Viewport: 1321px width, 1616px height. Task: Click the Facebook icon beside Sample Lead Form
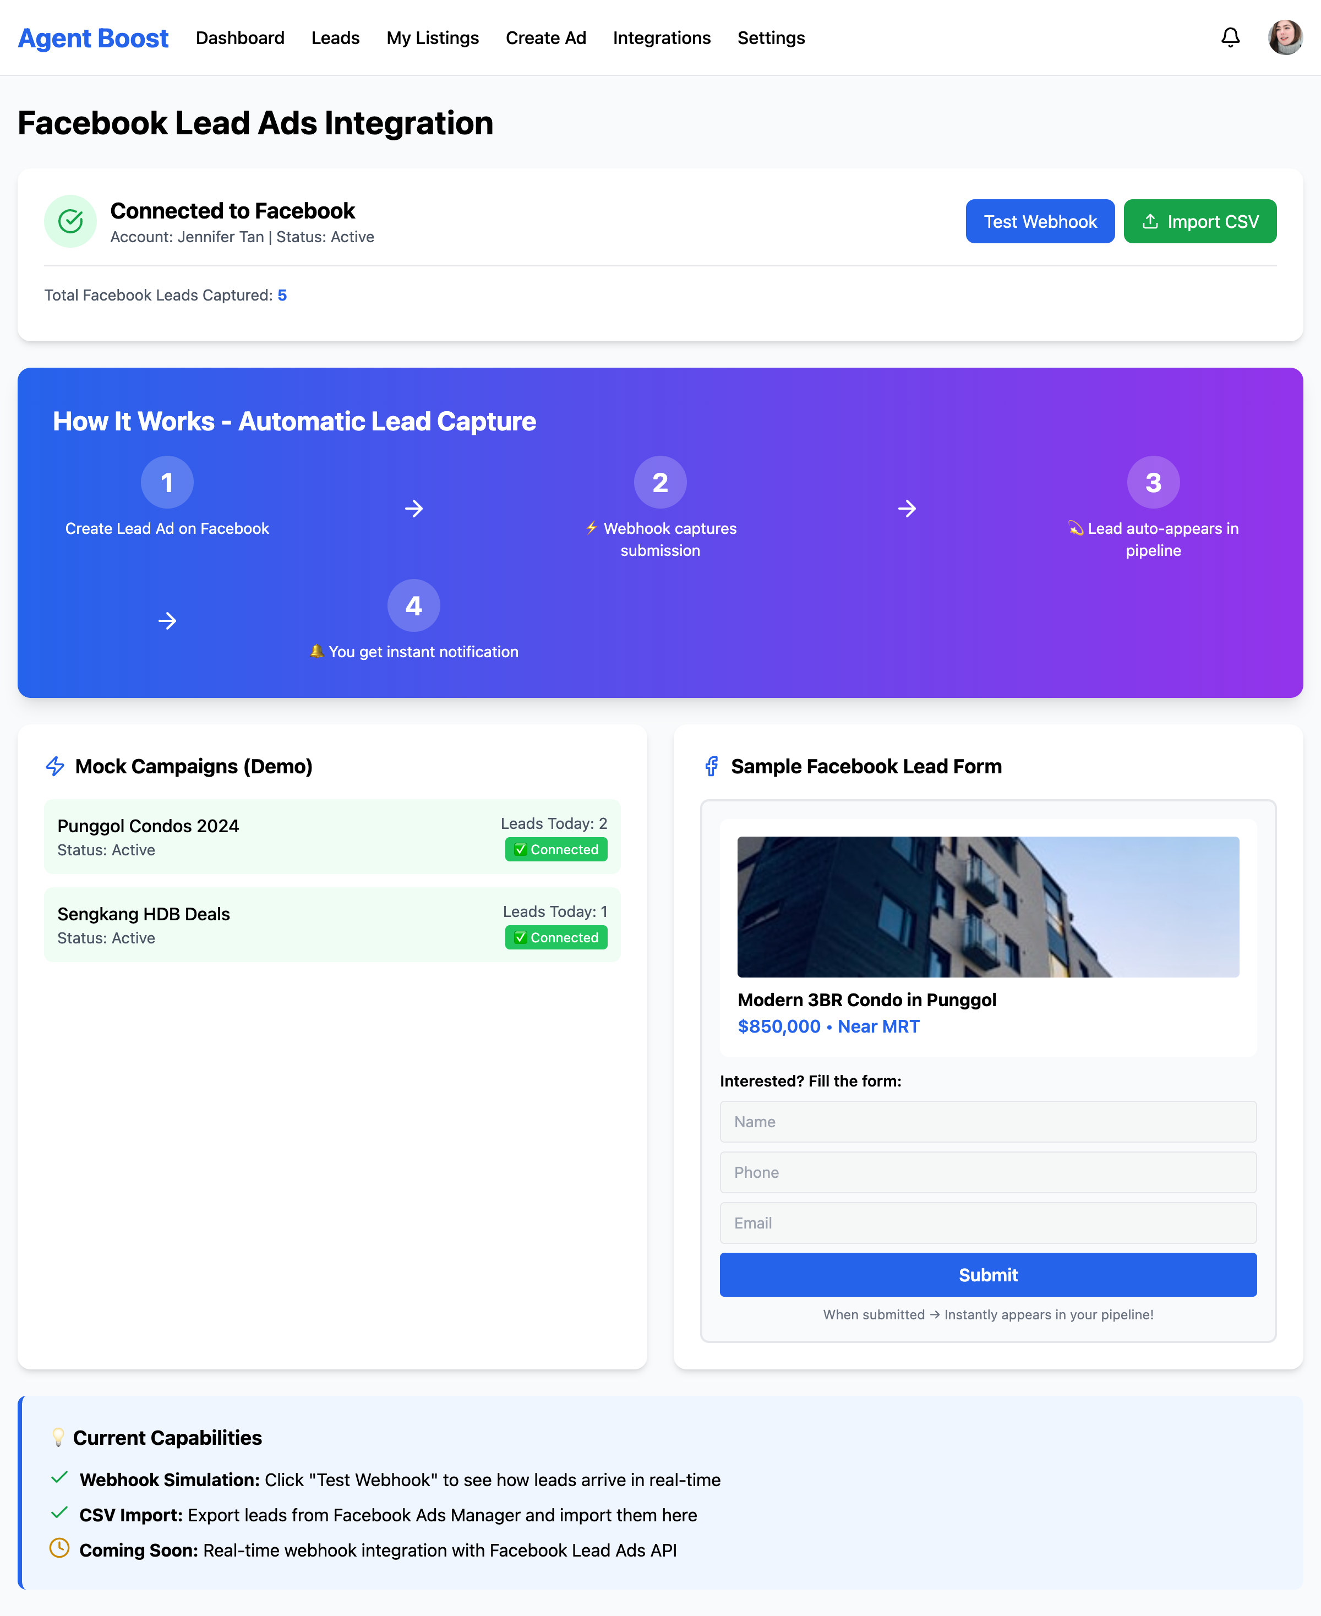click(x=712, y=766)
